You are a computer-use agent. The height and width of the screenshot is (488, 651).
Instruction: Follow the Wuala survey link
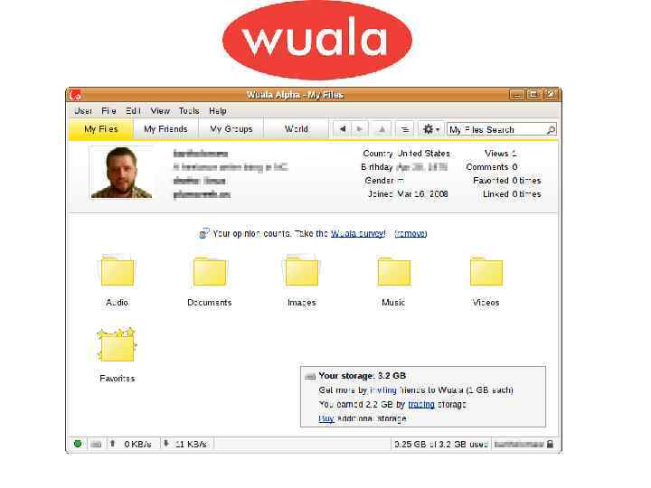tap(358, 234)
